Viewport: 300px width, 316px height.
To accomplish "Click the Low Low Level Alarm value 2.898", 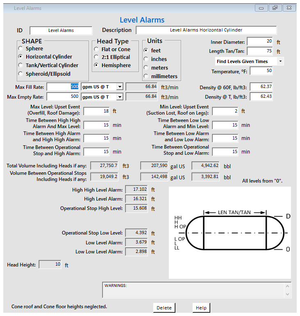I will pyautogui.click(x=136, y=252).
